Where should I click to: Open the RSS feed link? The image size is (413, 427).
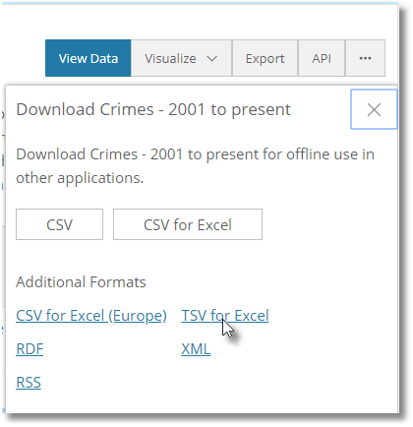[x=29, y=383]
